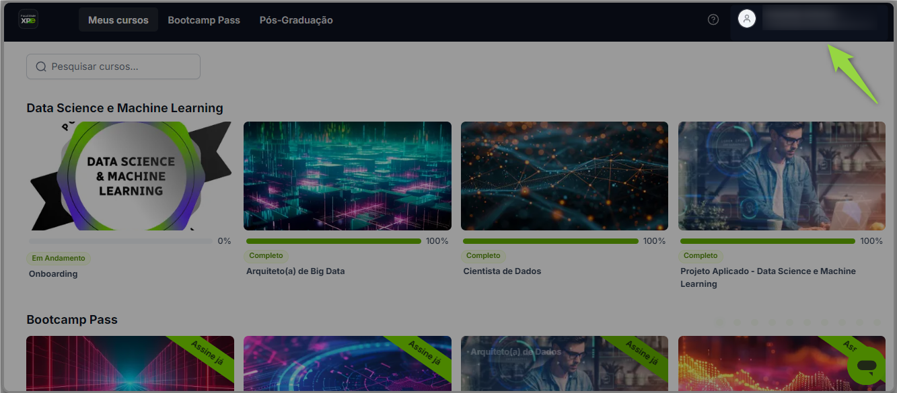Open Cientista de Dados course thumbnail
This screenshot has height=393, width=897.
tap(565, 176)
